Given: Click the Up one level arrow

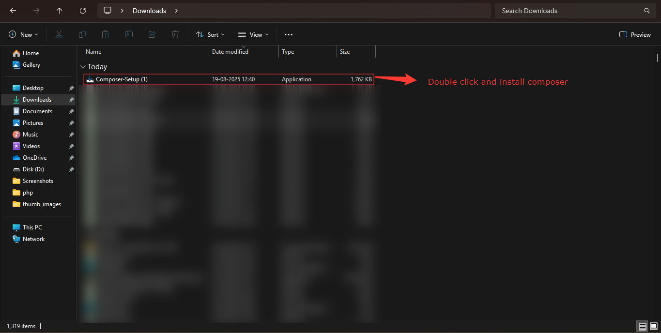Looking at the screenshot, I should click(x=60, y=11).
